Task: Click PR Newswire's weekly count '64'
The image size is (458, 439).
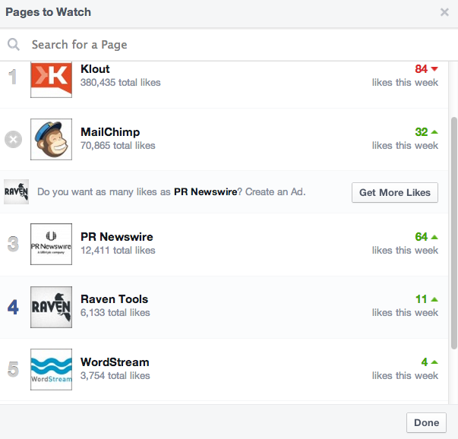Action: coord(422,237)
